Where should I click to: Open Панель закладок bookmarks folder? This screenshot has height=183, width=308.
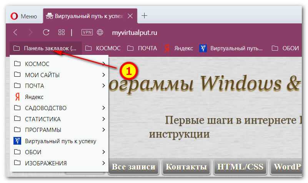[x=45, y=48]
